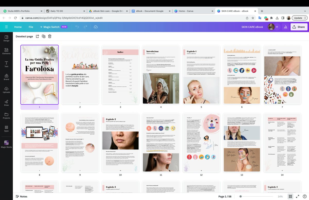Click the Add page icon beside Deselect page

[x=37, y=36]
